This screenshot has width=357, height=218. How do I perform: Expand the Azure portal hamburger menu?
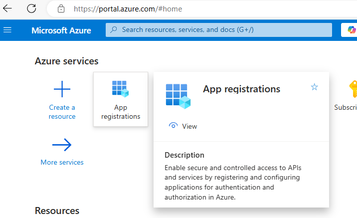(x=7, y=30)
